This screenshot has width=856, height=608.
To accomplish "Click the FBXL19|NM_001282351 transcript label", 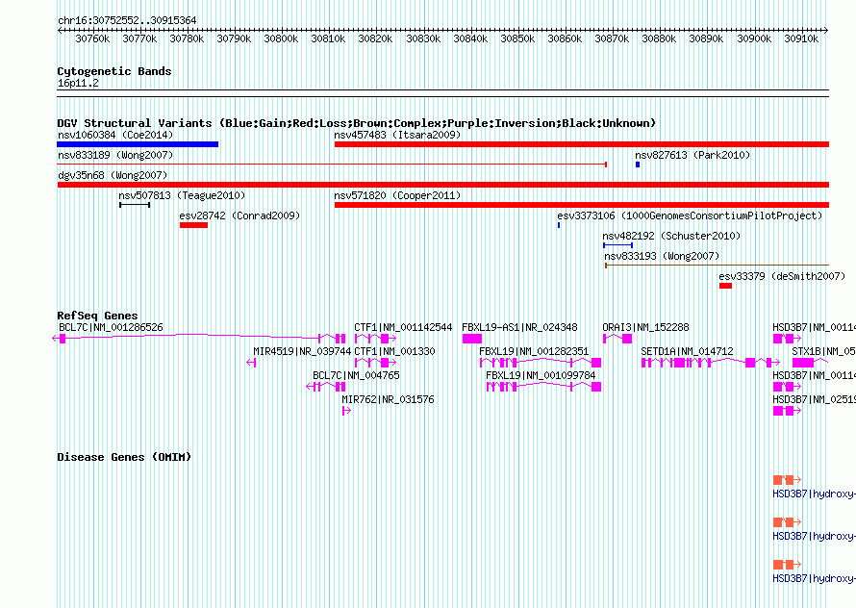I will (x=534, y=351).
